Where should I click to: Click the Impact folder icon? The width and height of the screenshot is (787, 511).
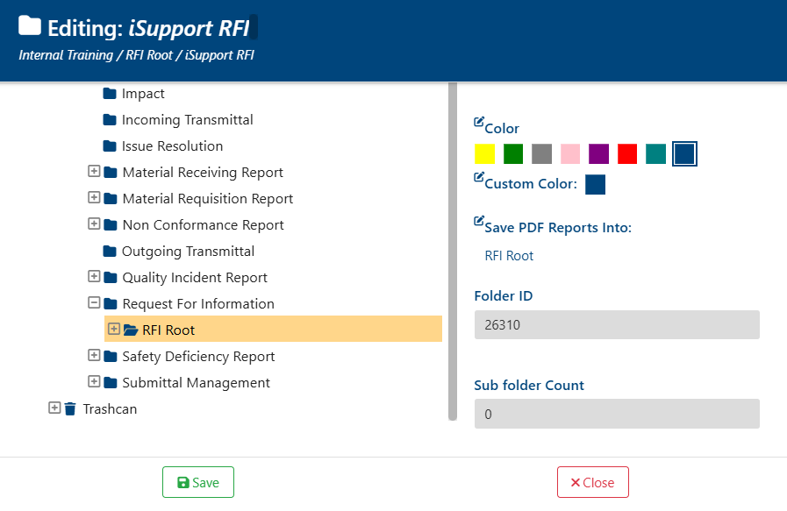tap(110, 94)
